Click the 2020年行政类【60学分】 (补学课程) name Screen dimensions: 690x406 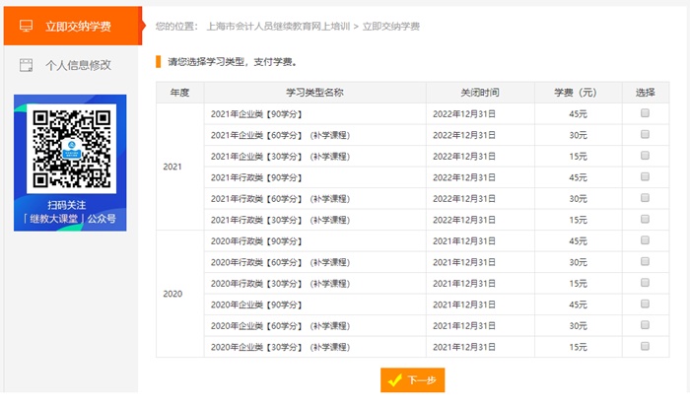click(x=280, y=262)
